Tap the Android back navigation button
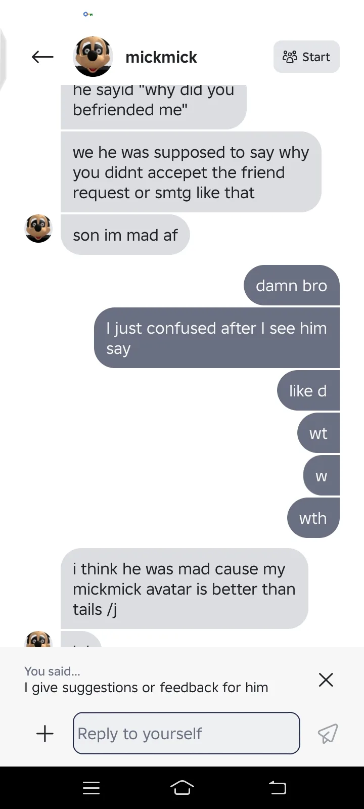This screenshot has width=364, height=809. (277, 788)
